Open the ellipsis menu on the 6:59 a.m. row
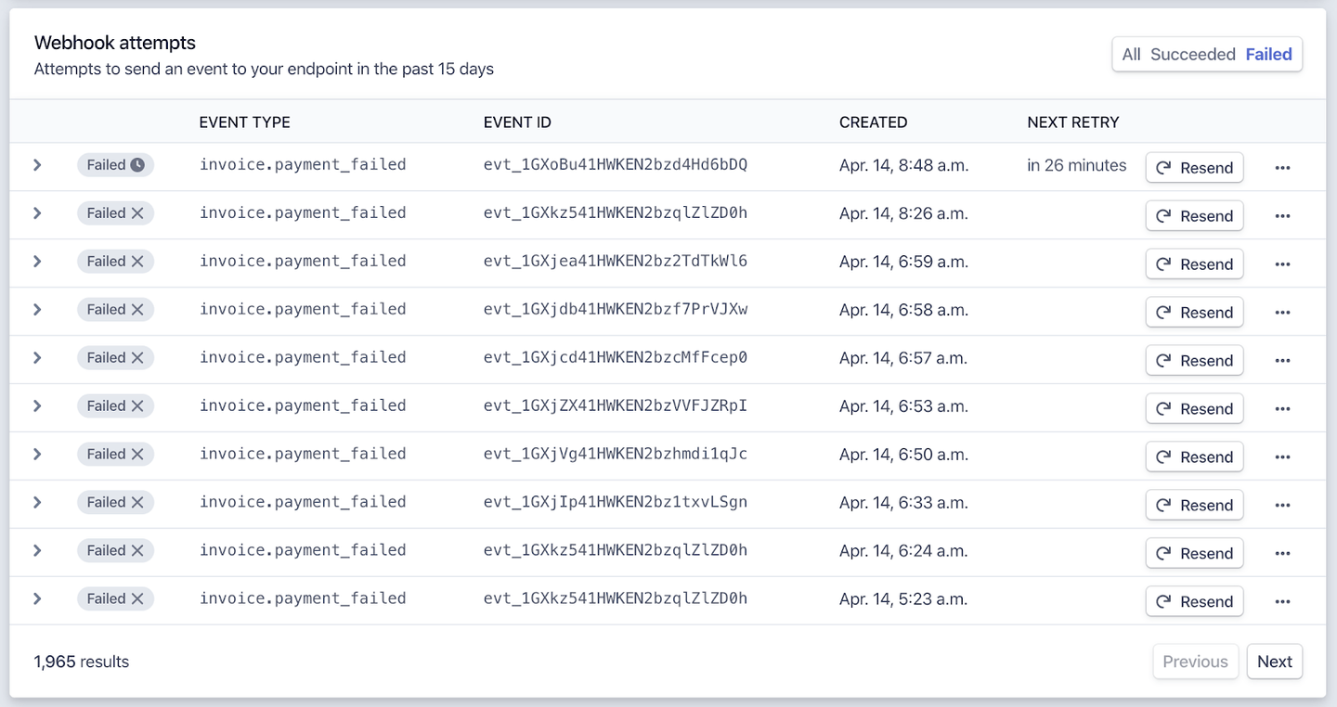This screenshot has height=707, width=1337. point(1283,264)
